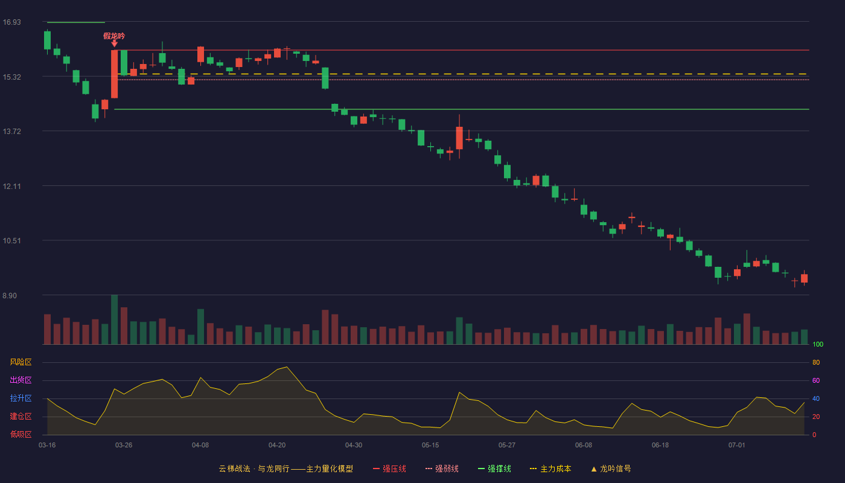Click the red 强压线 legend dash icon
Image resolution: width=845 pixels, height=483 pixels.
(x=376, y=469)
